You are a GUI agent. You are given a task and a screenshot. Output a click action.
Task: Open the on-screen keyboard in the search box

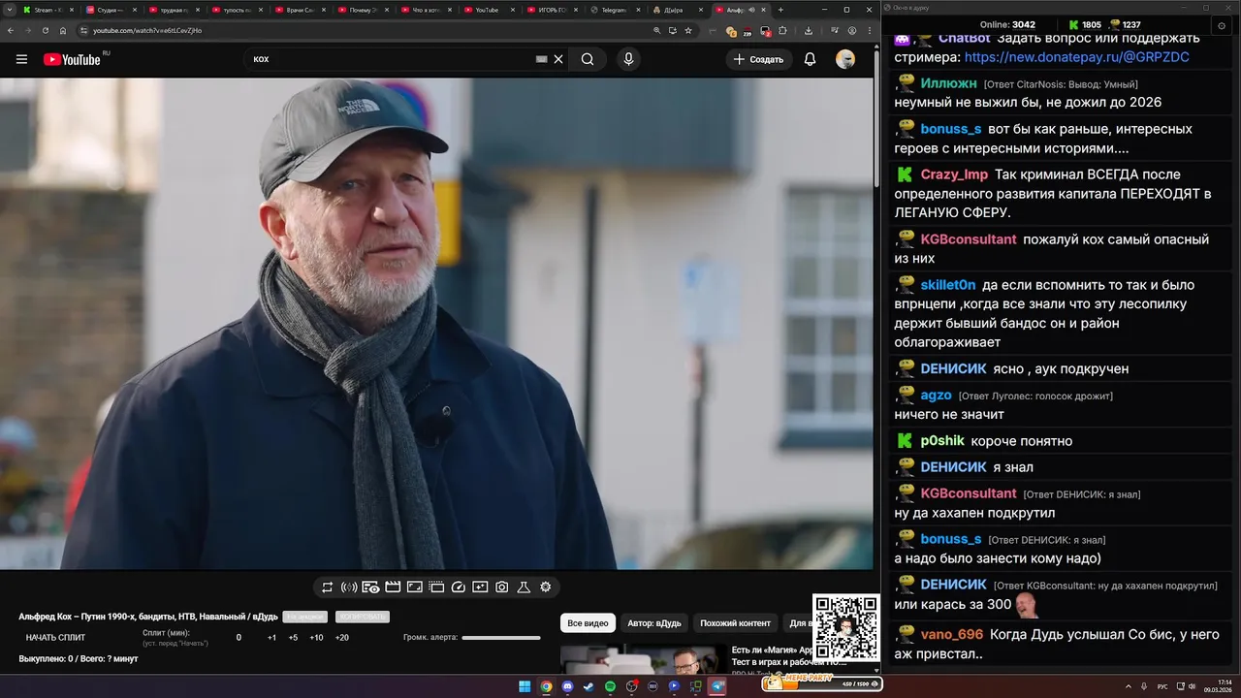coord(542,59)
